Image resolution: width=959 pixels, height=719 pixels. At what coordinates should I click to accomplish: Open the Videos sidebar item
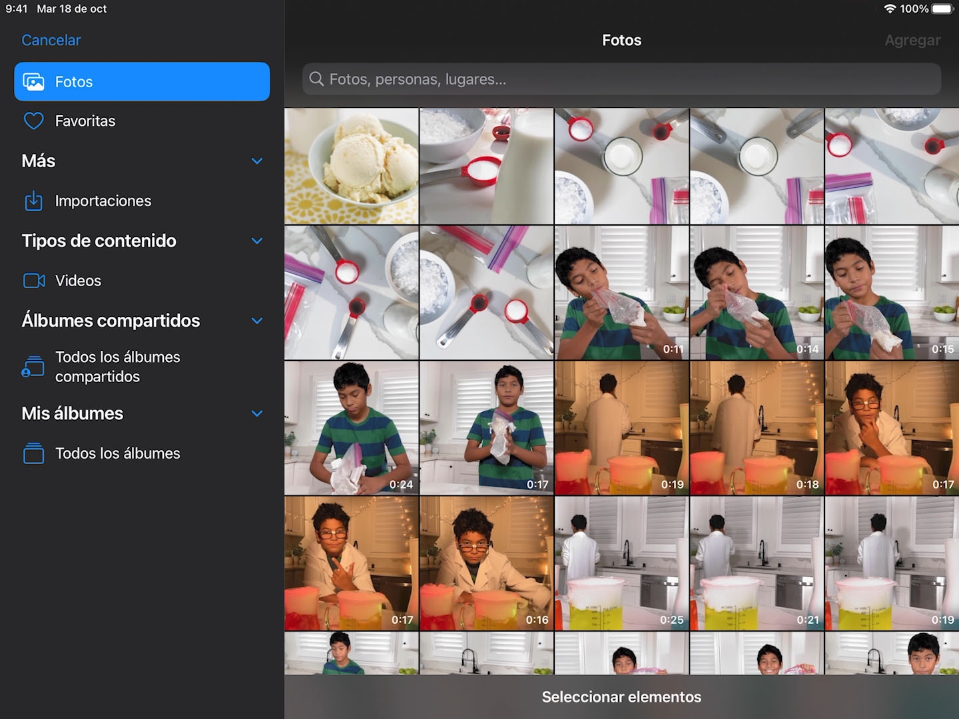tap(142, 281)
